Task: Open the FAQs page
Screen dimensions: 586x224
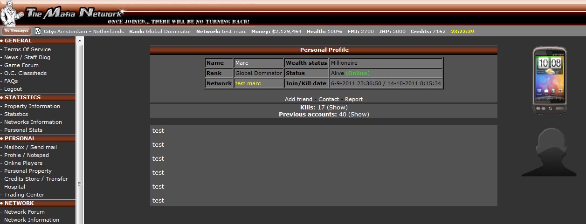Action: coord(11,81)
